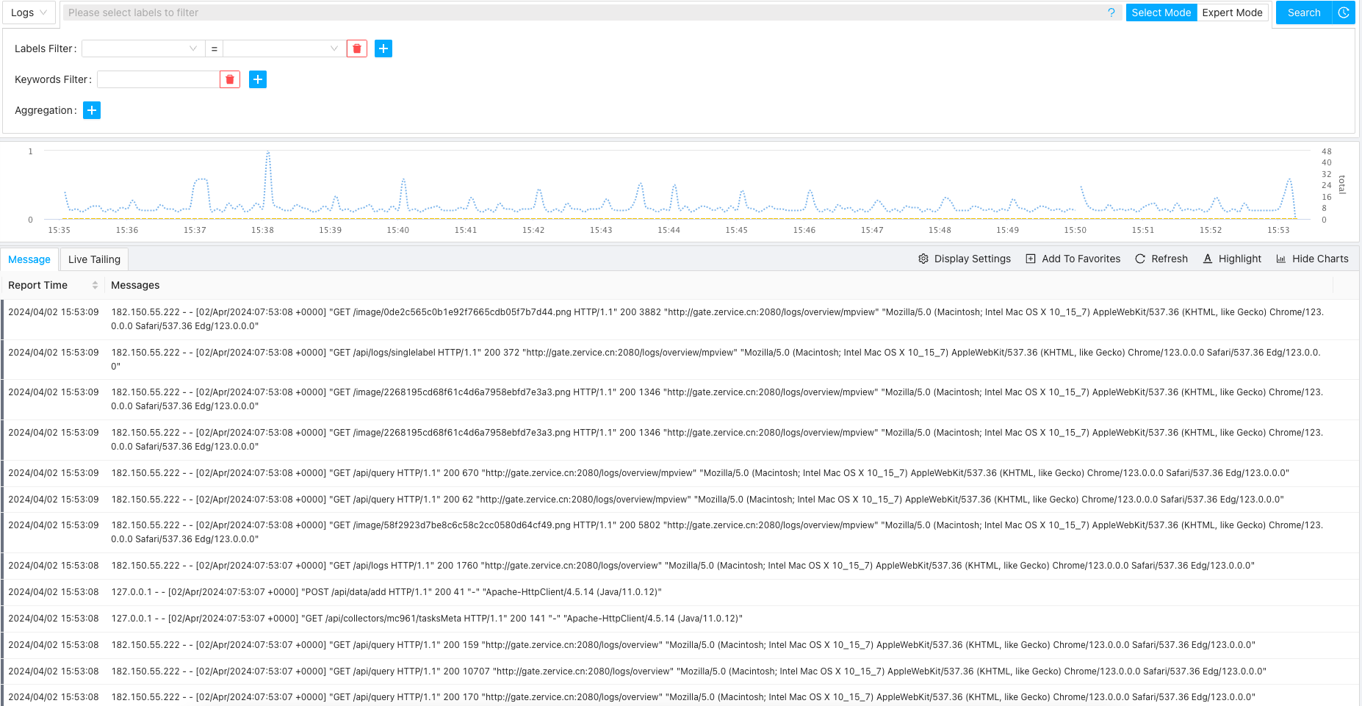Select the Message tab

tap(29, 259)
